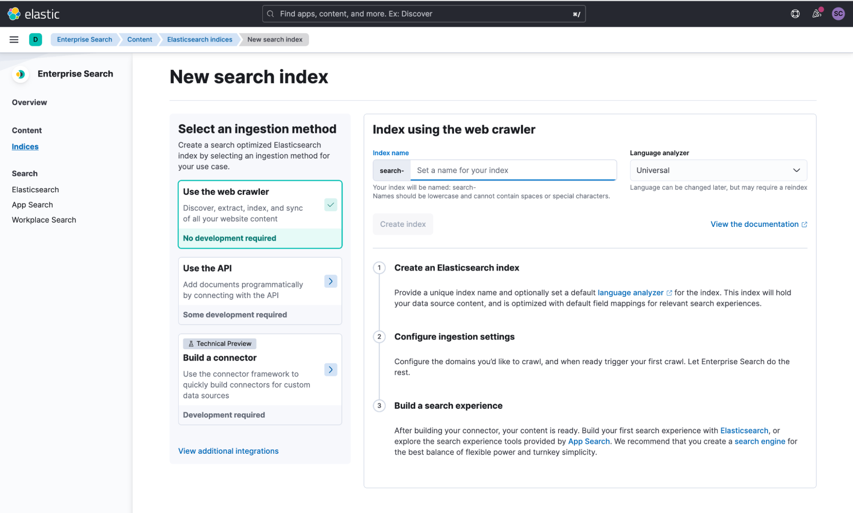Click the Index using the web crawler heading
The image size is (853, 513).
(x=454, y=130)
